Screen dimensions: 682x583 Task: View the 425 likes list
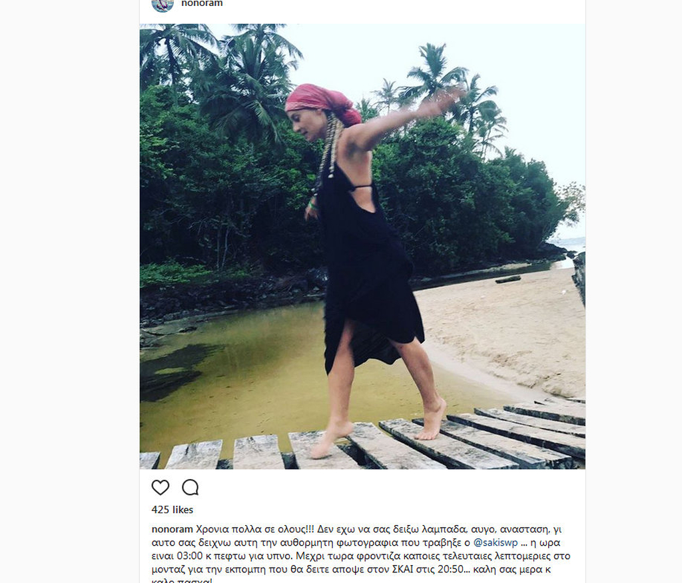(x=172, y=510)
